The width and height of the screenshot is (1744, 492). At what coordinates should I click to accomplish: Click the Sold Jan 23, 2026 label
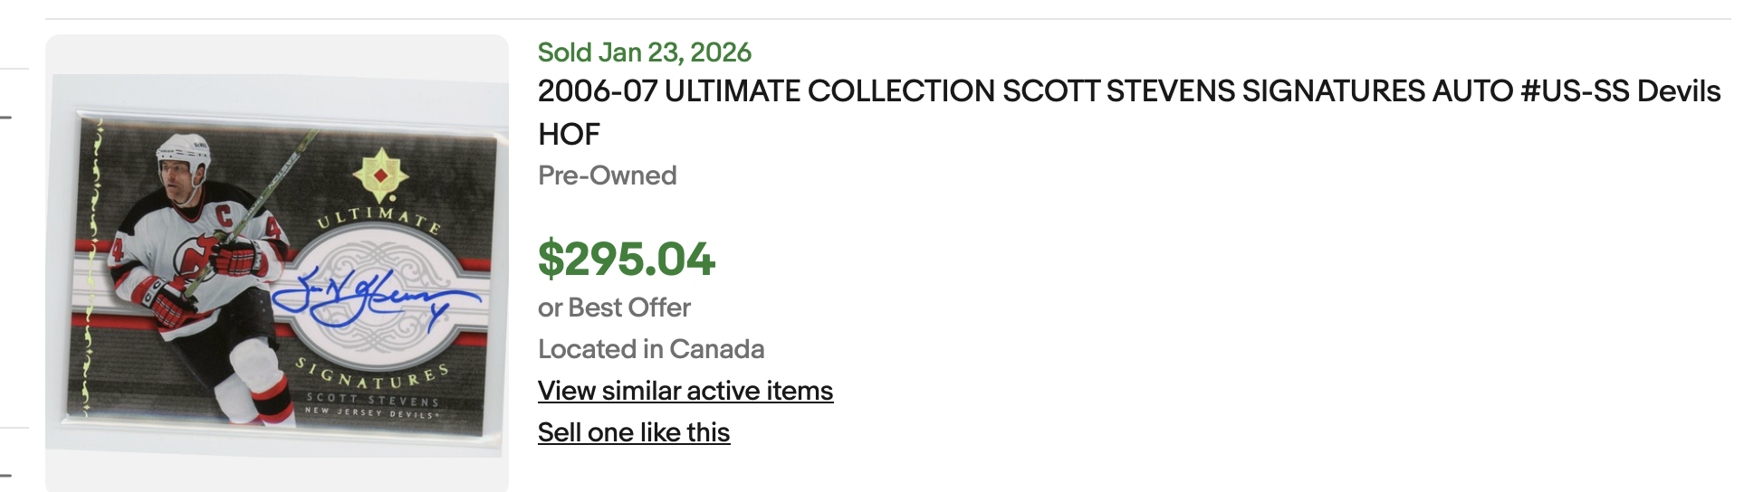(x=644, y=52)
